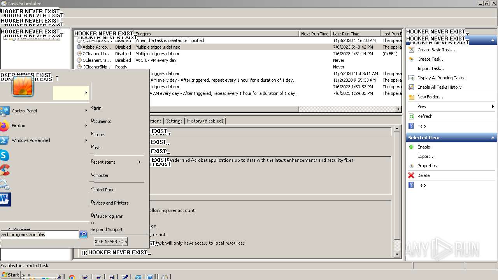This screenshot has width=498, height=280.
Task: Click the green Enable arrow icon
Action: (411, 147)
